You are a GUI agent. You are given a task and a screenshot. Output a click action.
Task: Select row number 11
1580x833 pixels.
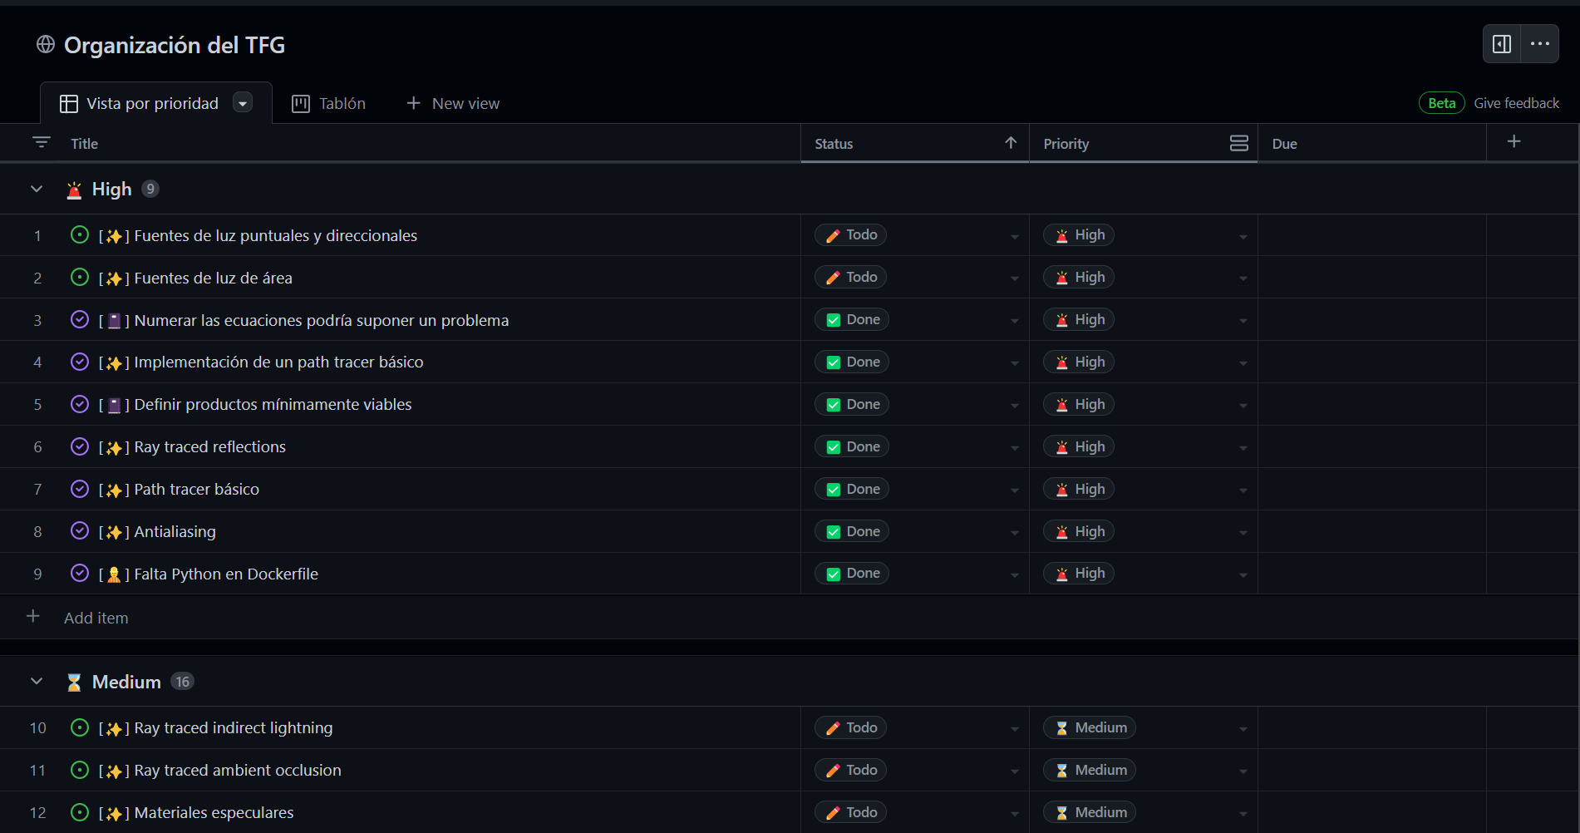[37, 771]
